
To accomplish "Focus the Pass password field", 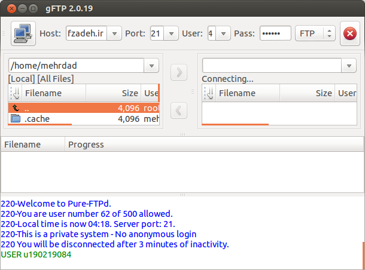I will [275, 33].
